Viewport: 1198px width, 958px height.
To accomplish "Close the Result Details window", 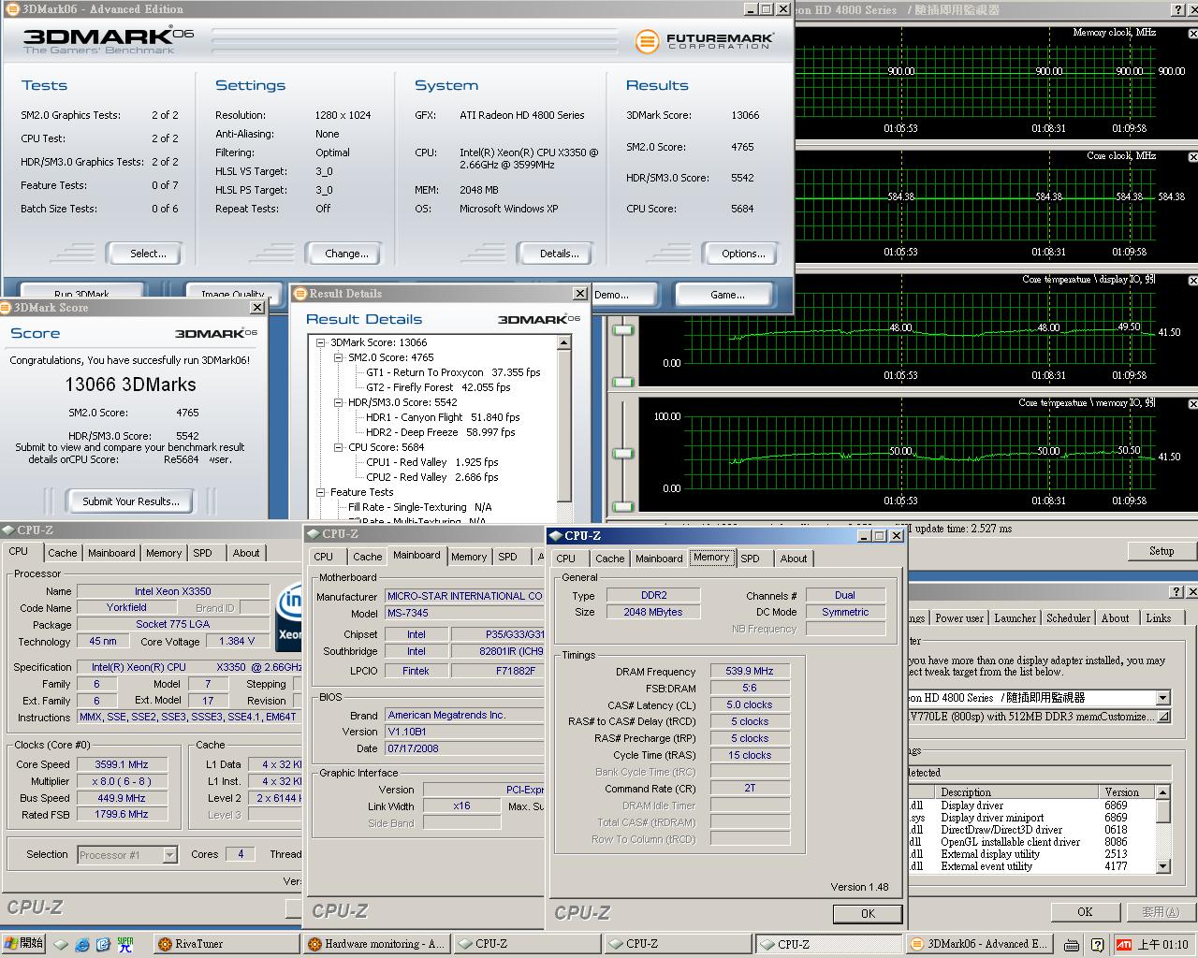I will point(579,294).
